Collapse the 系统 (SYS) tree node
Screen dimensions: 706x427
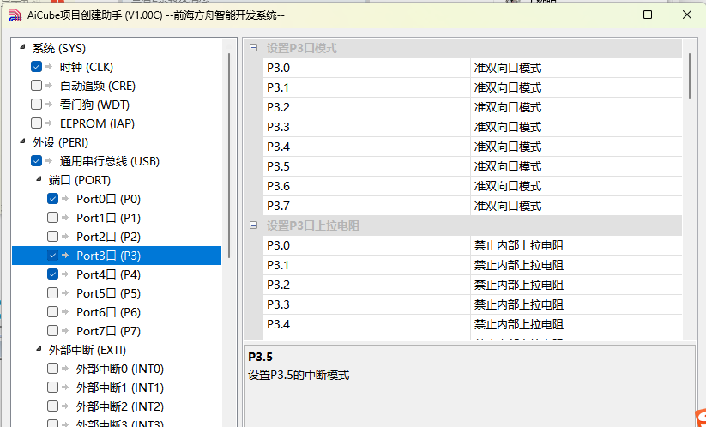22,47
